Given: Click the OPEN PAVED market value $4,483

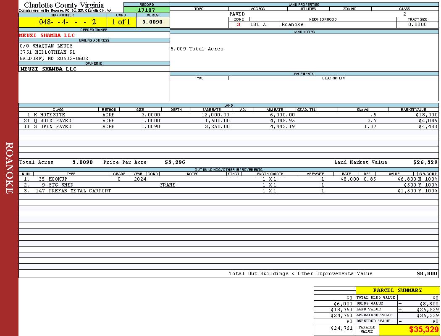Looking at the screenshot, I should pos(426,126).
